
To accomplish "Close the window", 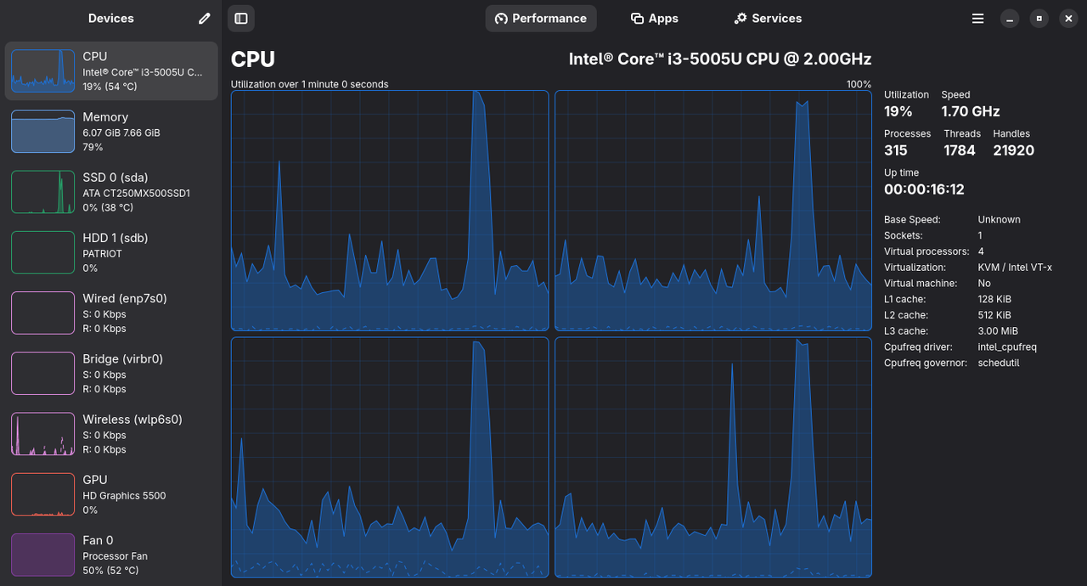I will point(1068,18).
